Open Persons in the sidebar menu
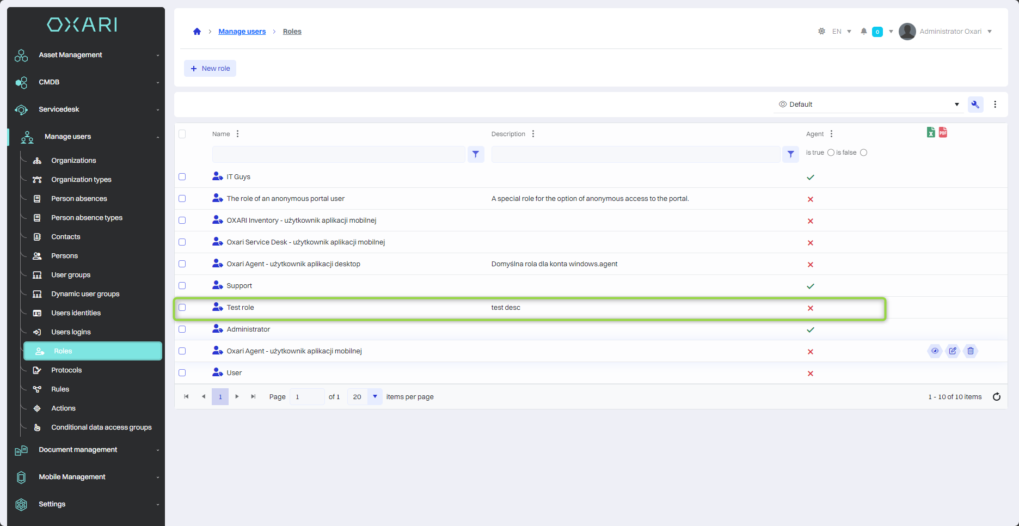 tap(64, 256)
